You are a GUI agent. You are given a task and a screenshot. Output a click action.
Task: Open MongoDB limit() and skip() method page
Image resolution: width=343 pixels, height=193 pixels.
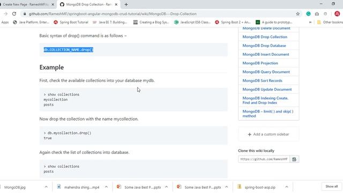268,114
